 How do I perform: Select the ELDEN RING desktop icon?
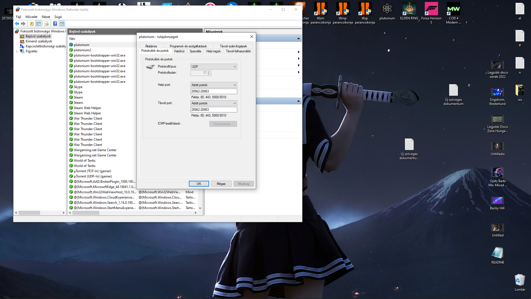pyautogui.click(x=409, y=11)
